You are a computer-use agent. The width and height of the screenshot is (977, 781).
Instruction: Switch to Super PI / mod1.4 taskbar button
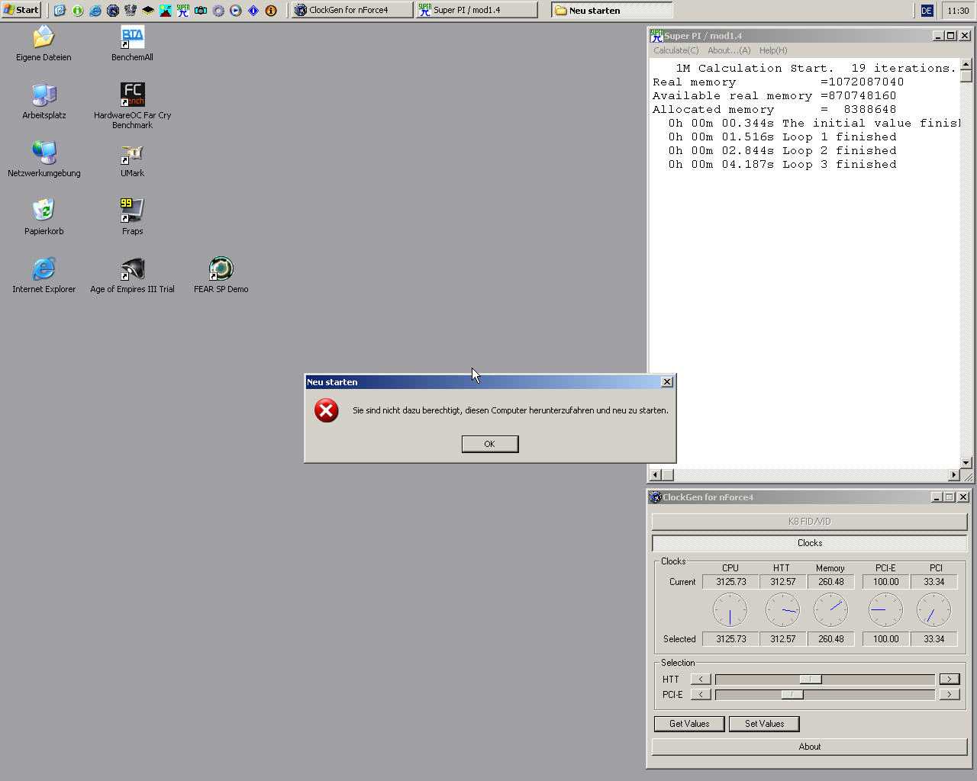click(476, 10)
